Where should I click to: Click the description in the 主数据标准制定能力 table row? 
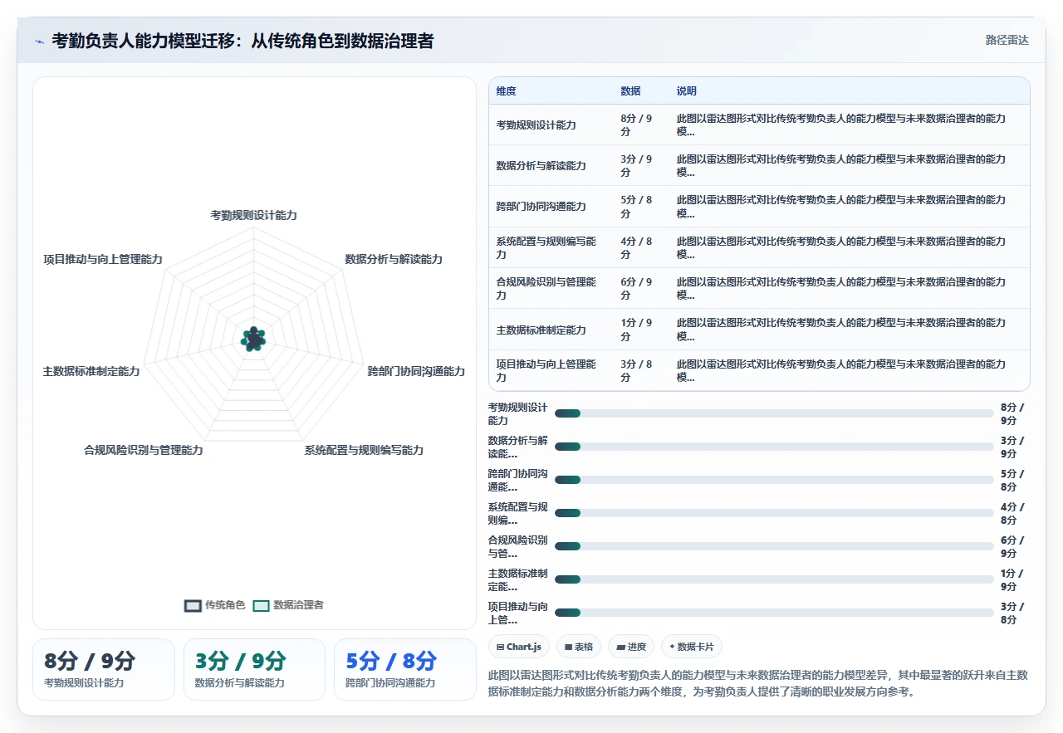[841, 330]
